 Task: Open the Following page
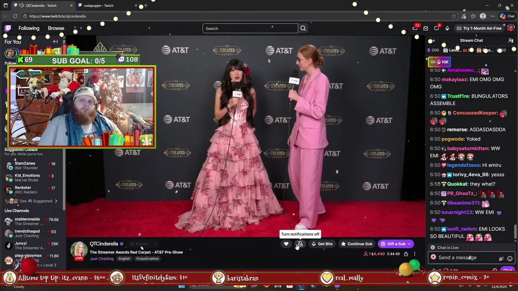pos(29,28)
